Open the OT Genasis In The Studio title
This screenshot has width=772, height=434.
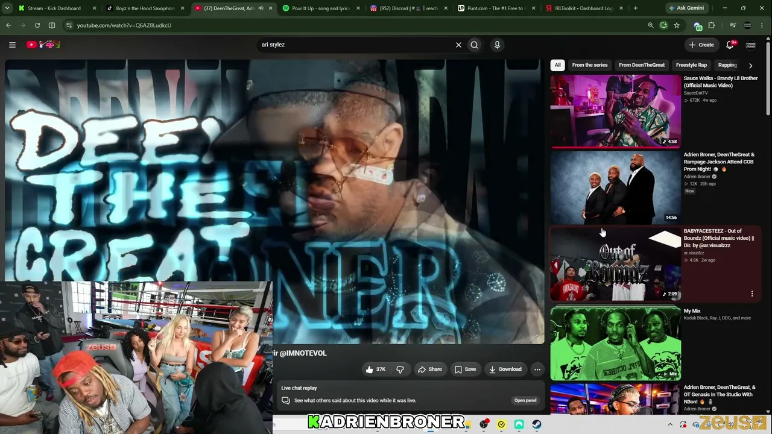[x=718, y=394]
